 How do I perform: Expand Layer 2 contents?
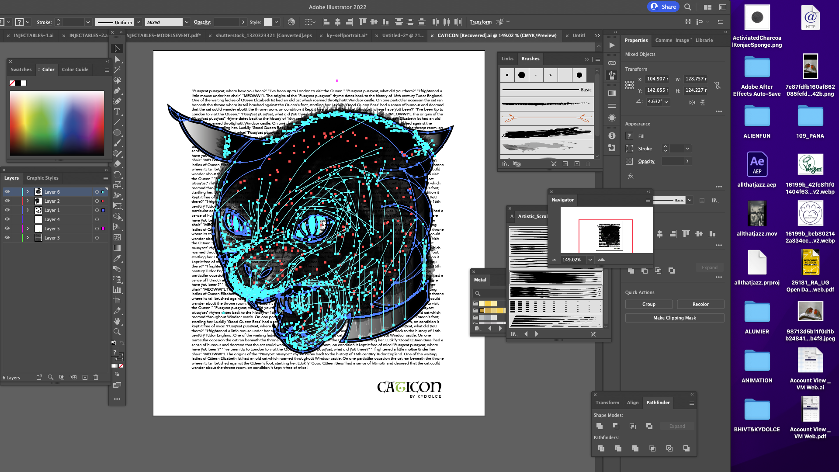pos(28,201)
